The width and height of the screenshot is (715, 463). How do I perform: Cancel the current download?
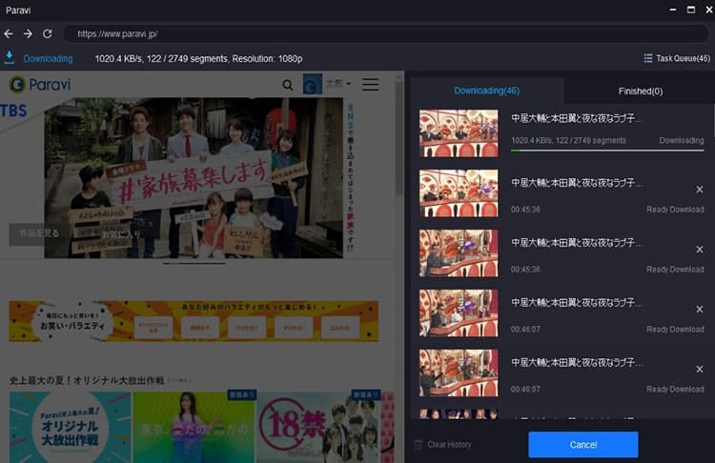[583, 445]
